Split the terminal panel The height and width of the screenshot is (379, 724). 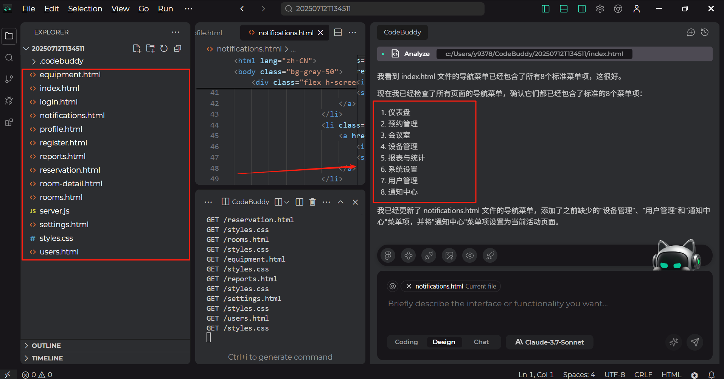click(299, 202)
